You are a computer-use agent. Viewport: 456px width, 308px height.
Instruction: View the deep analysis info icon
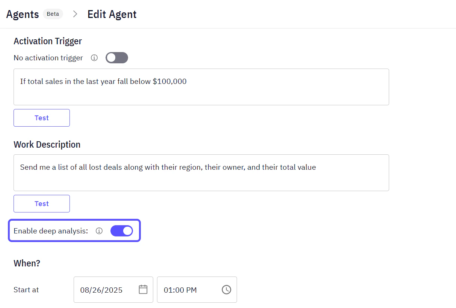click(x=99, y=231)
